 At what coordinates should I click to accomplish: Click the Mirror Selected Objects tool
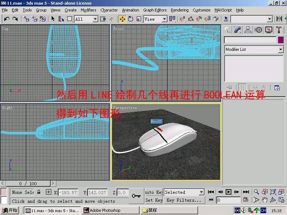point(279,19)
